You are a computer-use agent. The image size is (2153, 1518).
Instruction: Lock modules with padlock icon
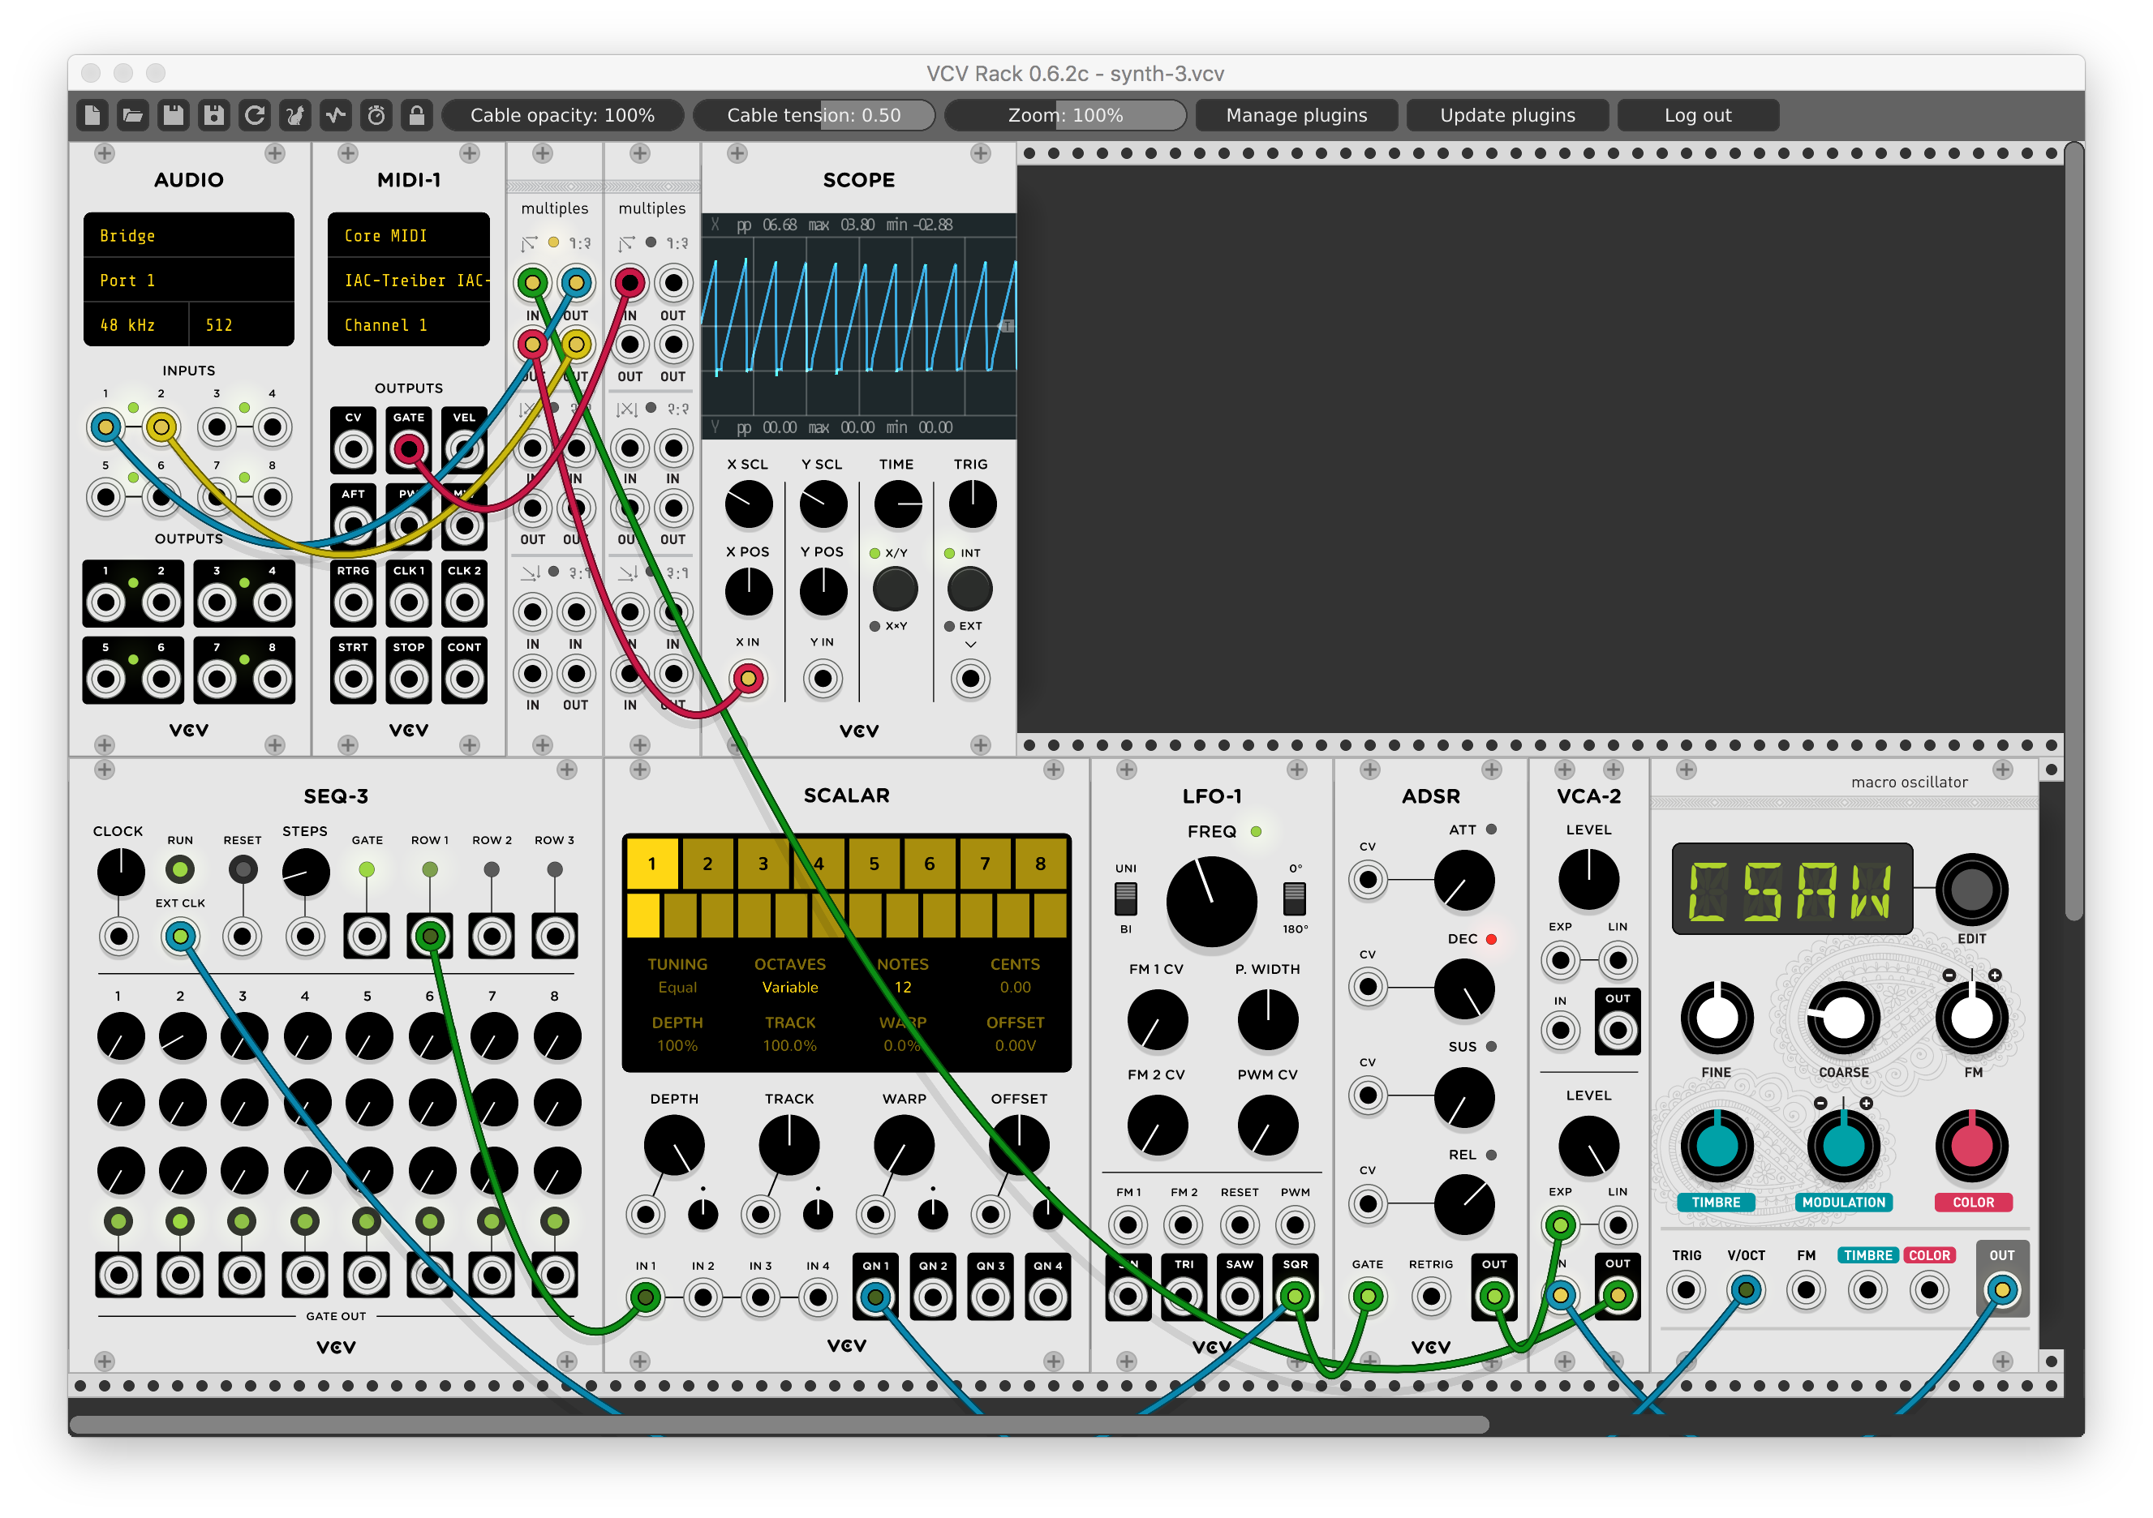pyautogui.click(x=416, y=115)
